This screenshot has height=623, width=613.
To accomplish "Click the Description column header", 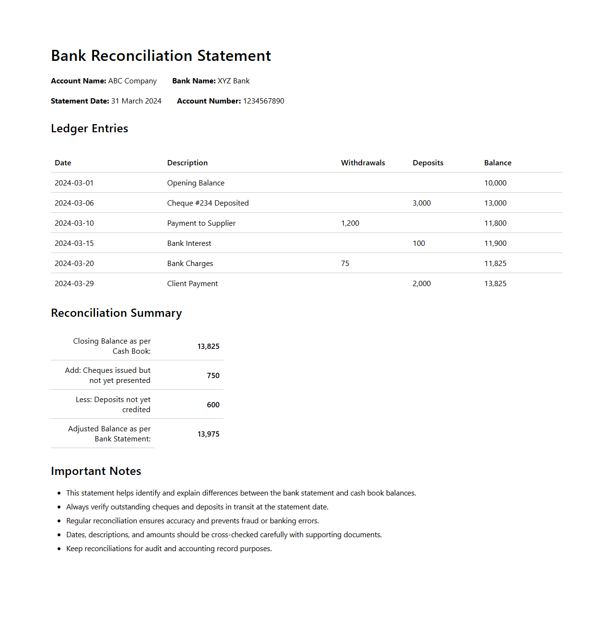I will [x=187, y=163].
